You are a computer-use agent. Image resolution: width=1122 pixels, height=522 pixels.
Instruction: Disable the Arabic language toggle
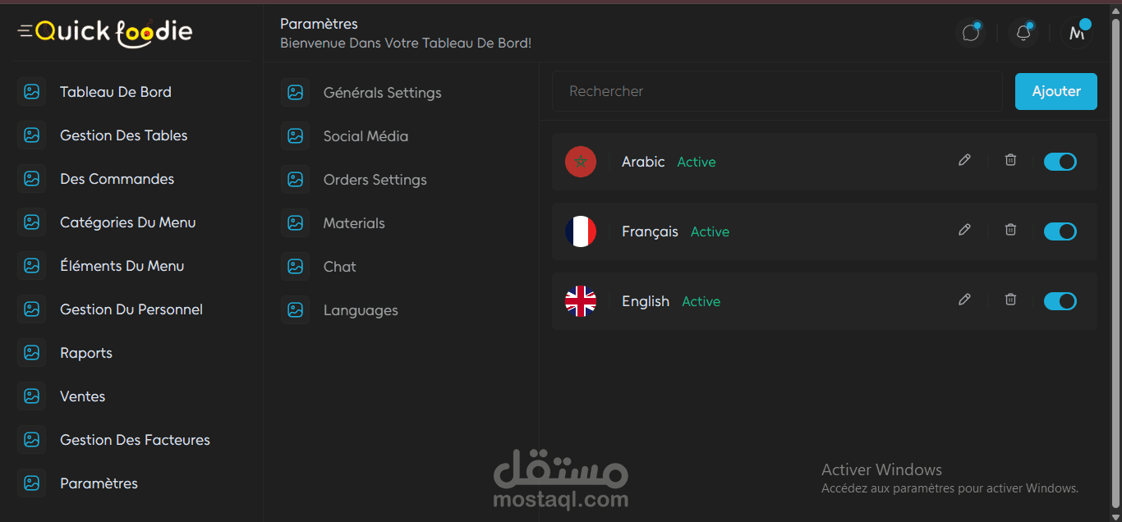1060,162
